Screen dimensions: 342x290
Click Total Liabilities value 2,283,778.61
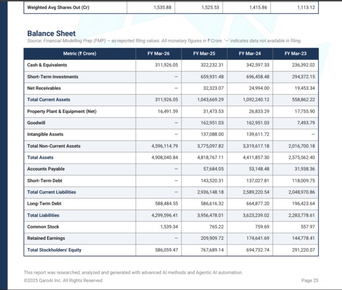(302, 216)
